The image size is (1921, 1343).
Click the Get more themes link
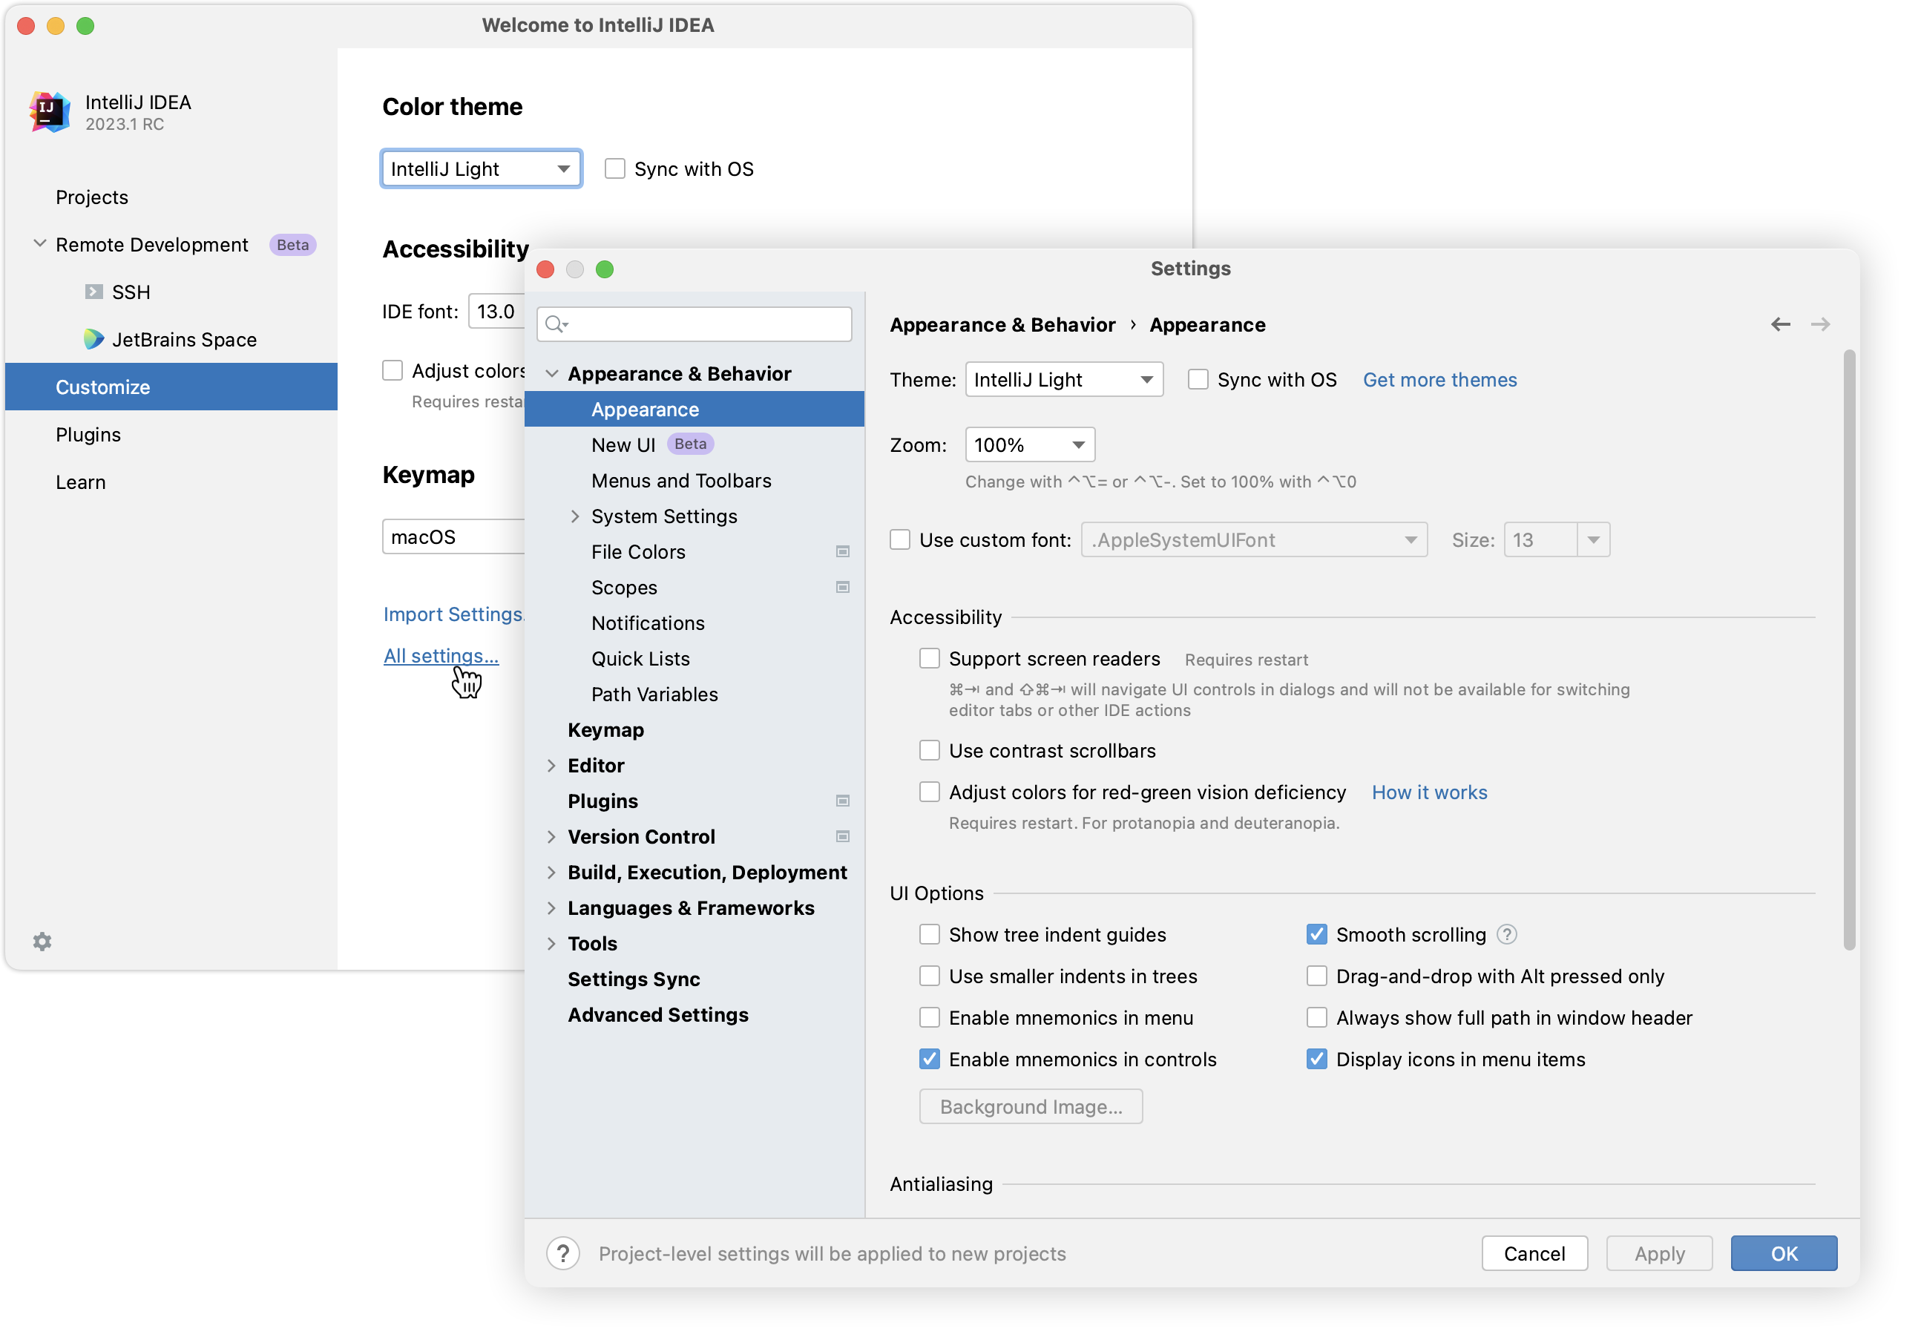coord(1439,380)
